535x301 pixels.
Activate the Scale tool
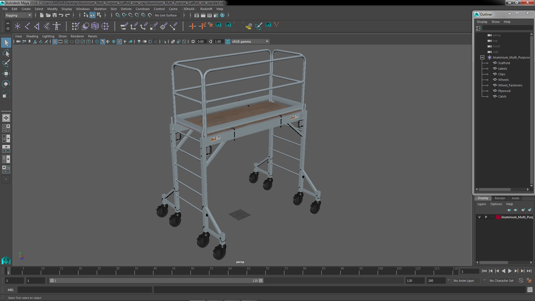click(x=6, y=94)
